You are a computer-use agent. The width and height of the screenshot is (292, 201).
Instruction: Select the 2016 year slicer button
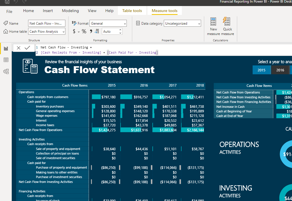click(x=280, y=70)
